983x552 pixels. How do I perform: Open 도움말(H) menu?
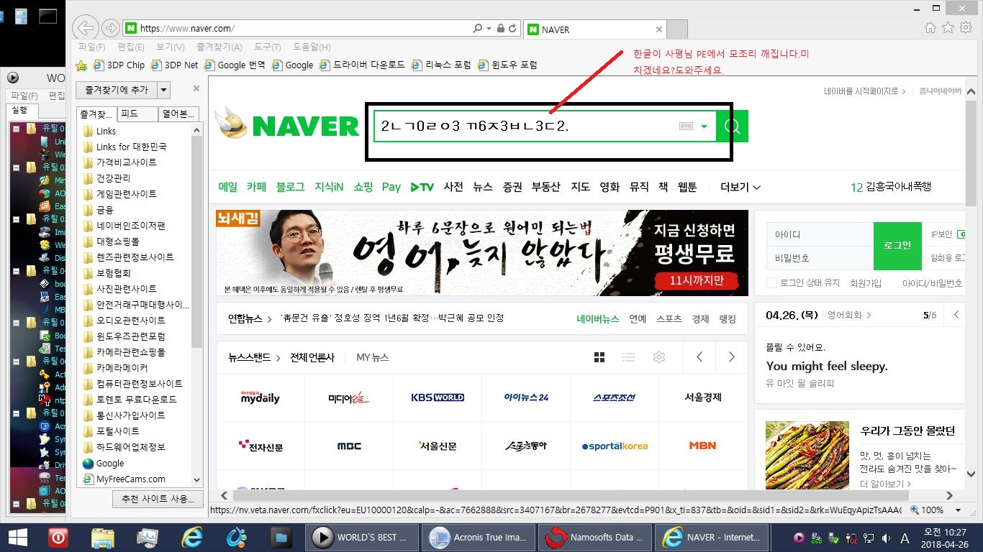click(x=312, y=47)
